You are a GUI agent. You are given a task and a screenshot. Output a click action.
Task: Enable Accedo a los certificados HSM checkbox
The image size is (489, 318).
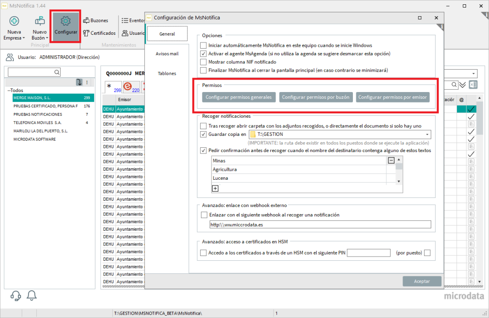[203, 253]
